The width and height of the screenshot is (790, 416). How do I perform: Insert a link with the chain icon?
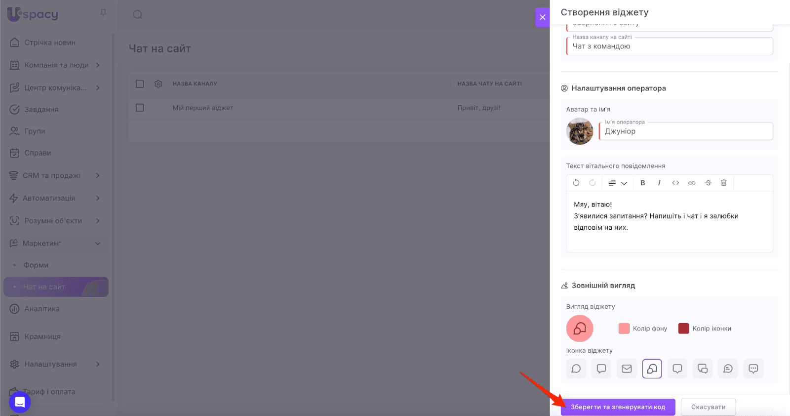[692, 183]
